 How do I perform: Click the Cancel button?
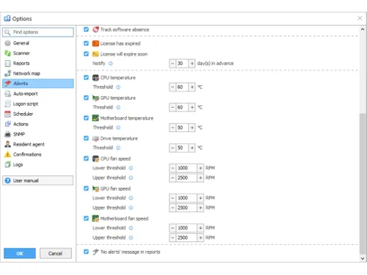[x=56, y=253]
